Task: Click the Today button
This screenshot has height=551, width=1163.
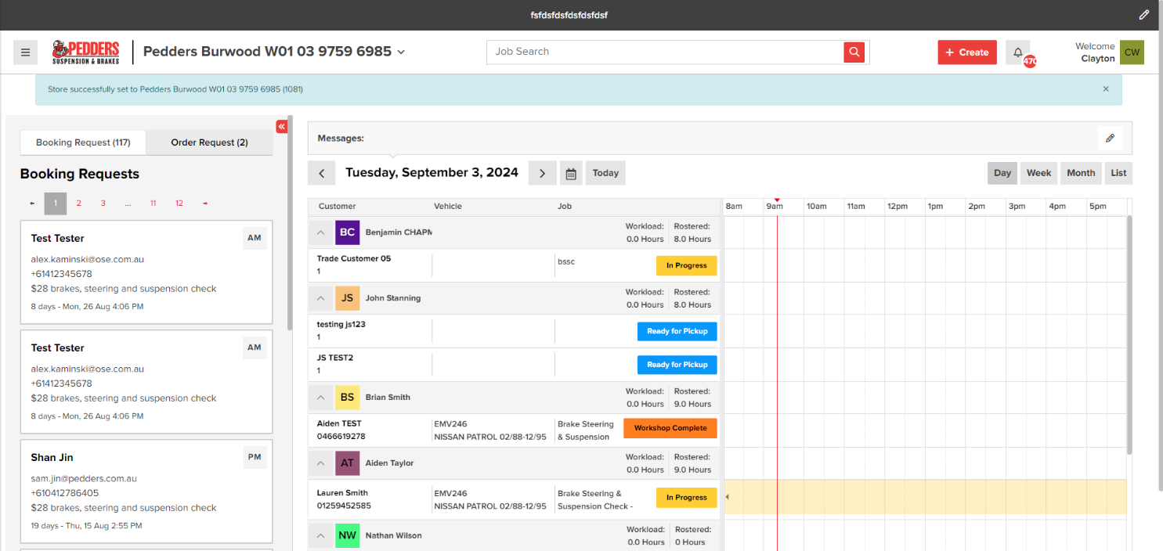Action: (605, 173)
